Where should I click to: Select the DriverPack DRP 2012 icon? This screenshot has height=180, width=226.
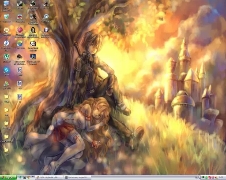coord(6,85)
